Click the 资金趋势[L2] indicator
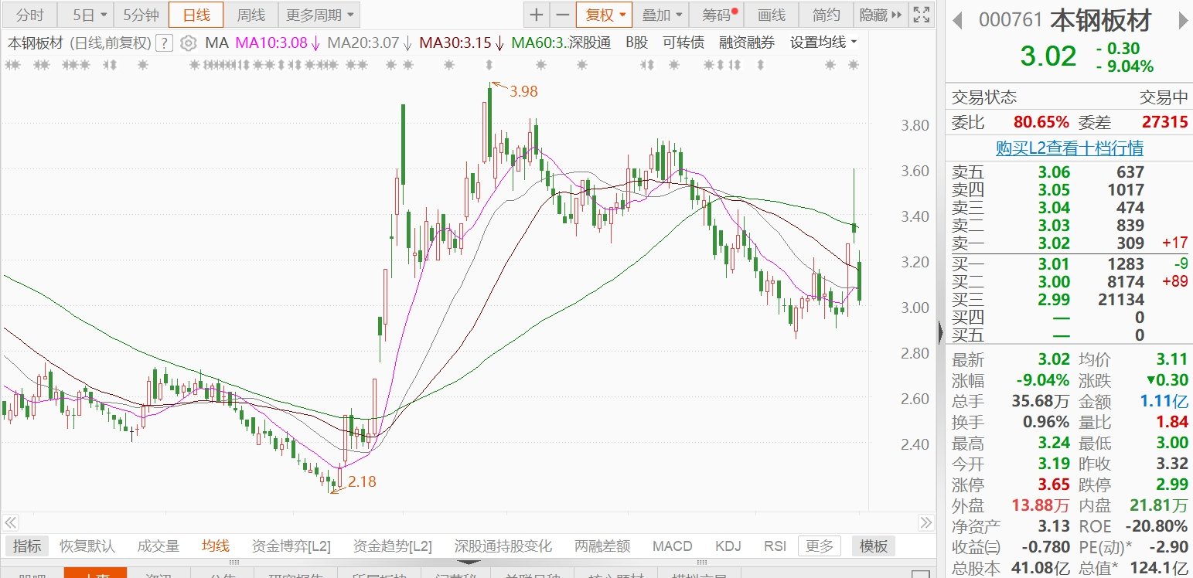This screenshot has width=1193, height=578. 391,546
